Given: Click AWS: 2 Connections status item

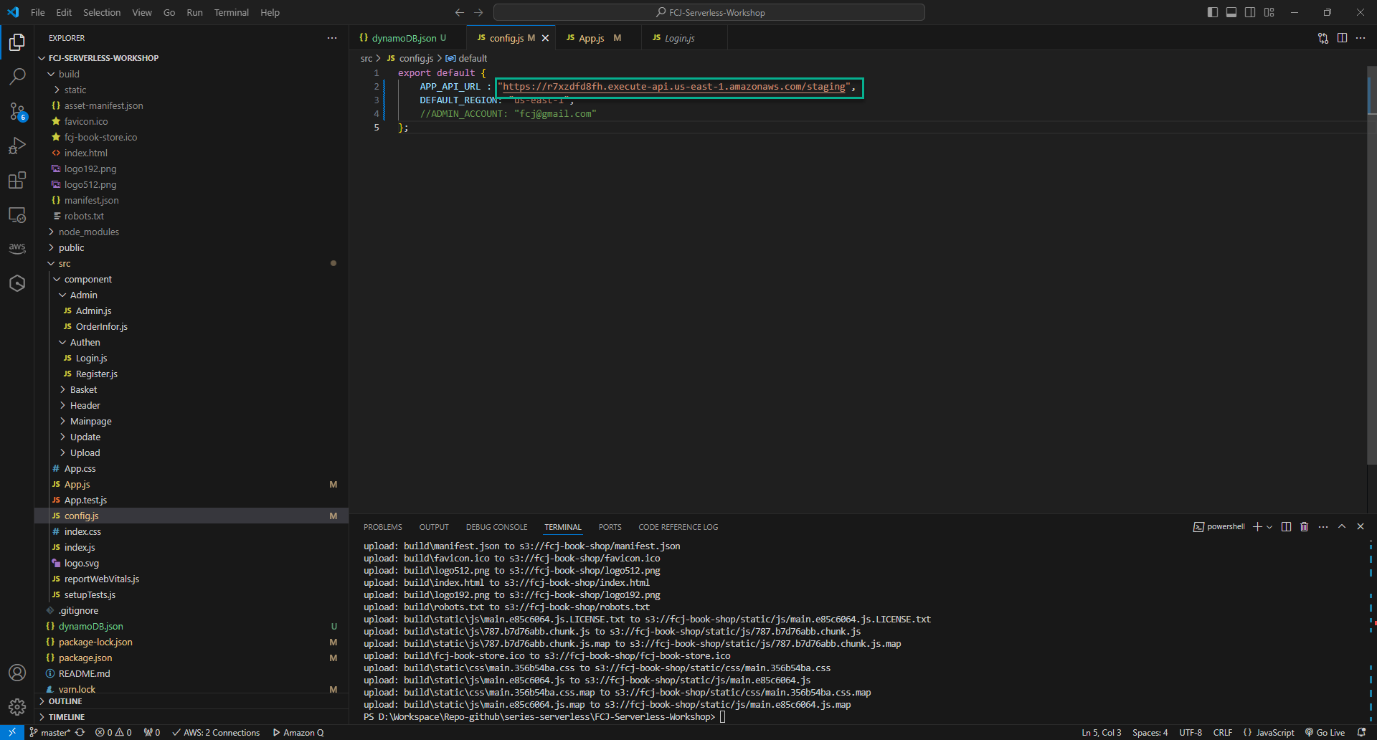Looking at the screenshot, I should [x=216, y=733].
